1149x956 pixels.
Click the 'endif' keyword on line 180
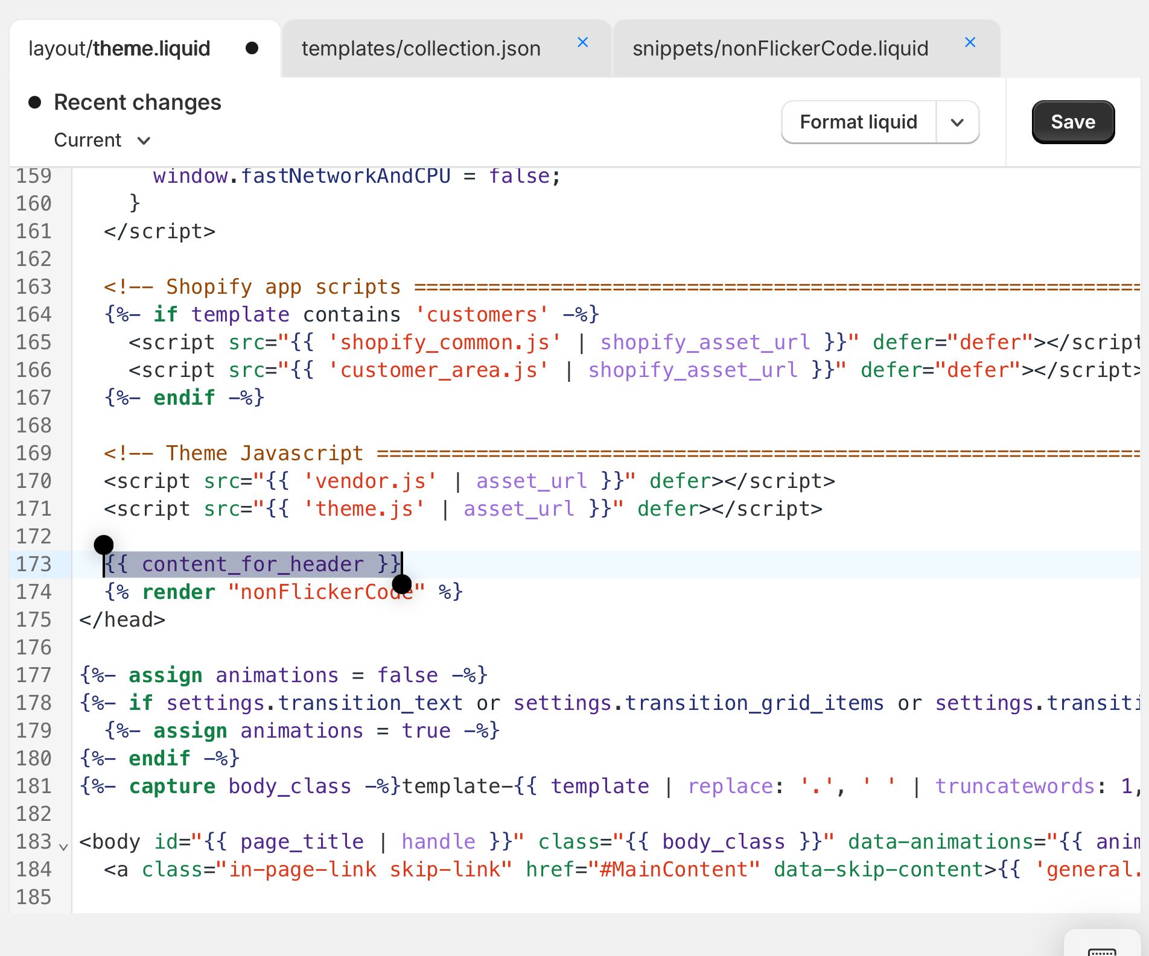click(x=159, y=758)
